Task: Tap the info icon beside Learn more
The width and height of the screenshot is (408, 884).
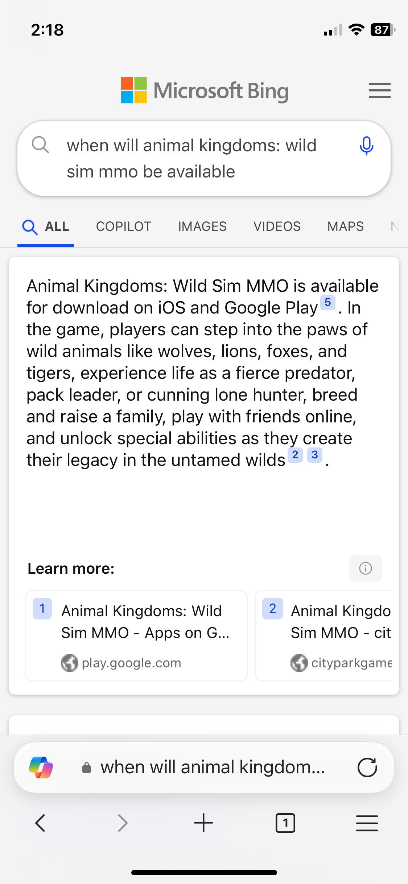Action: 365,568
